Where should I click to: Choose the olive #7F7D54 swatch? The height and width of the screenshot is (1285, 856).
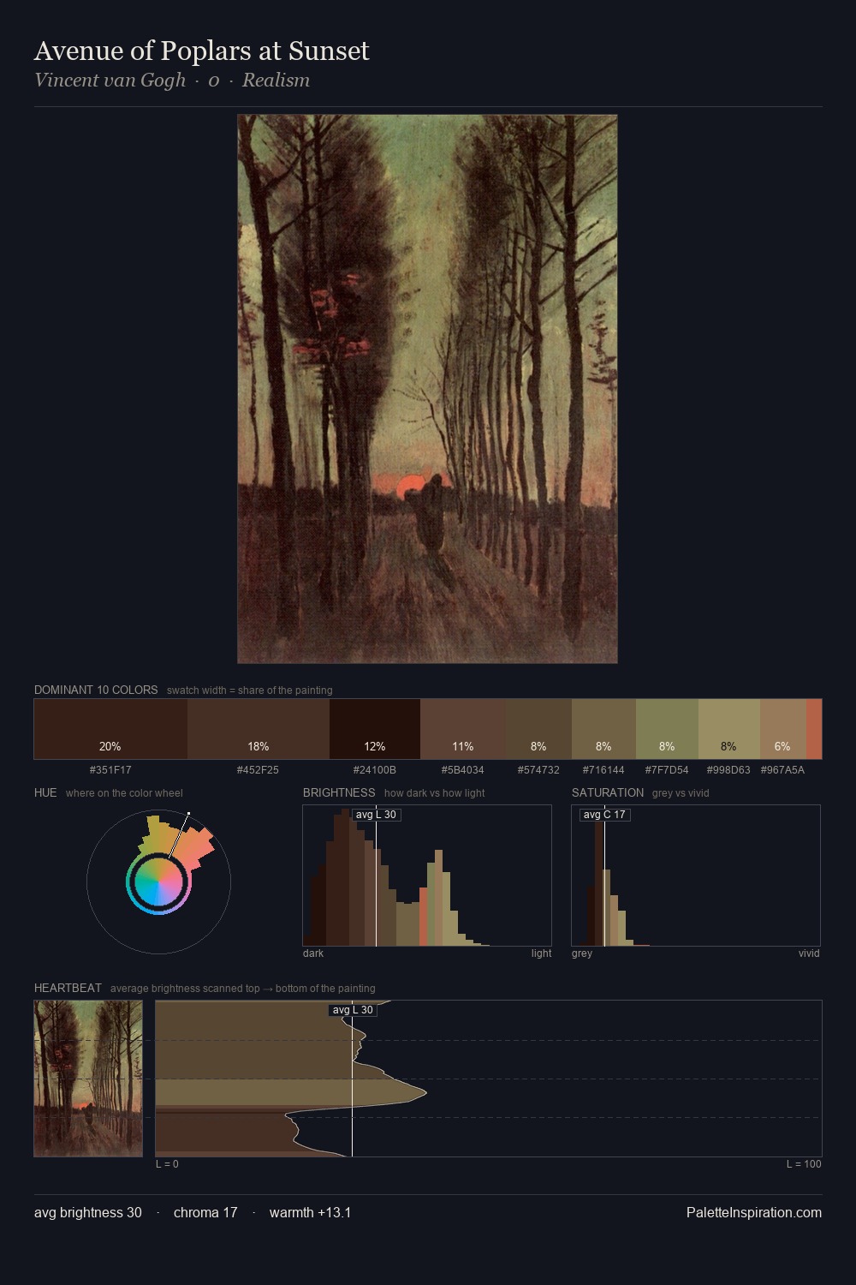667,729
